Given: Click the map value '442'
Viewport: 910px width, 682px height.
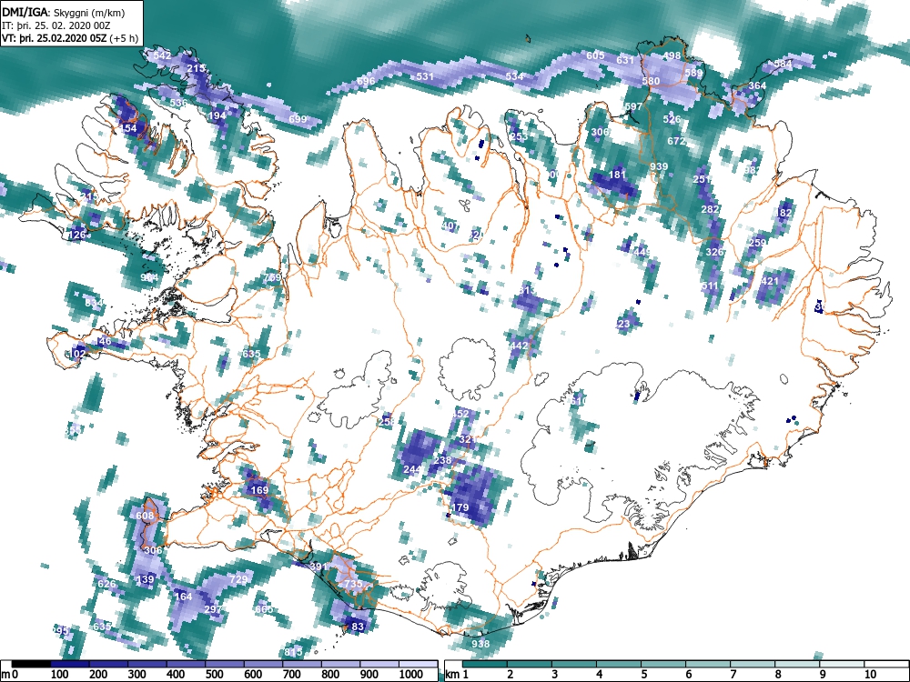Looking at the screenshot, I should (x=519, y=346).
